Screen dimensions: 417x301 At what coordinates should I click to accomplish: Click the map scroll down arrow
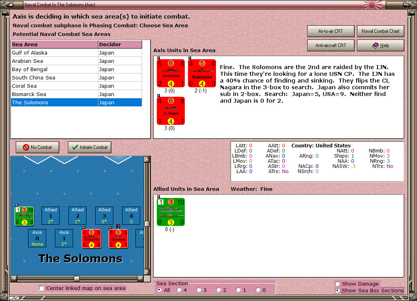coord(147,272)
